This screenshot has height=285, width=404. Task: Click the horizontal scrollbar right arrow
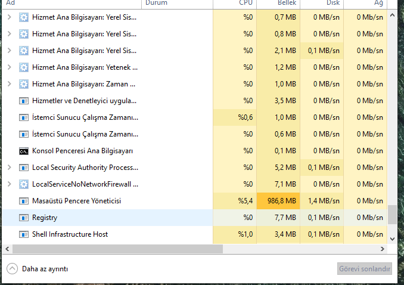(x=383, y=249)
